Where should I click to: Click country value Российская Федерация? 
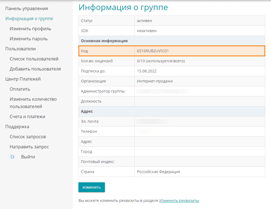coord(158,172)
